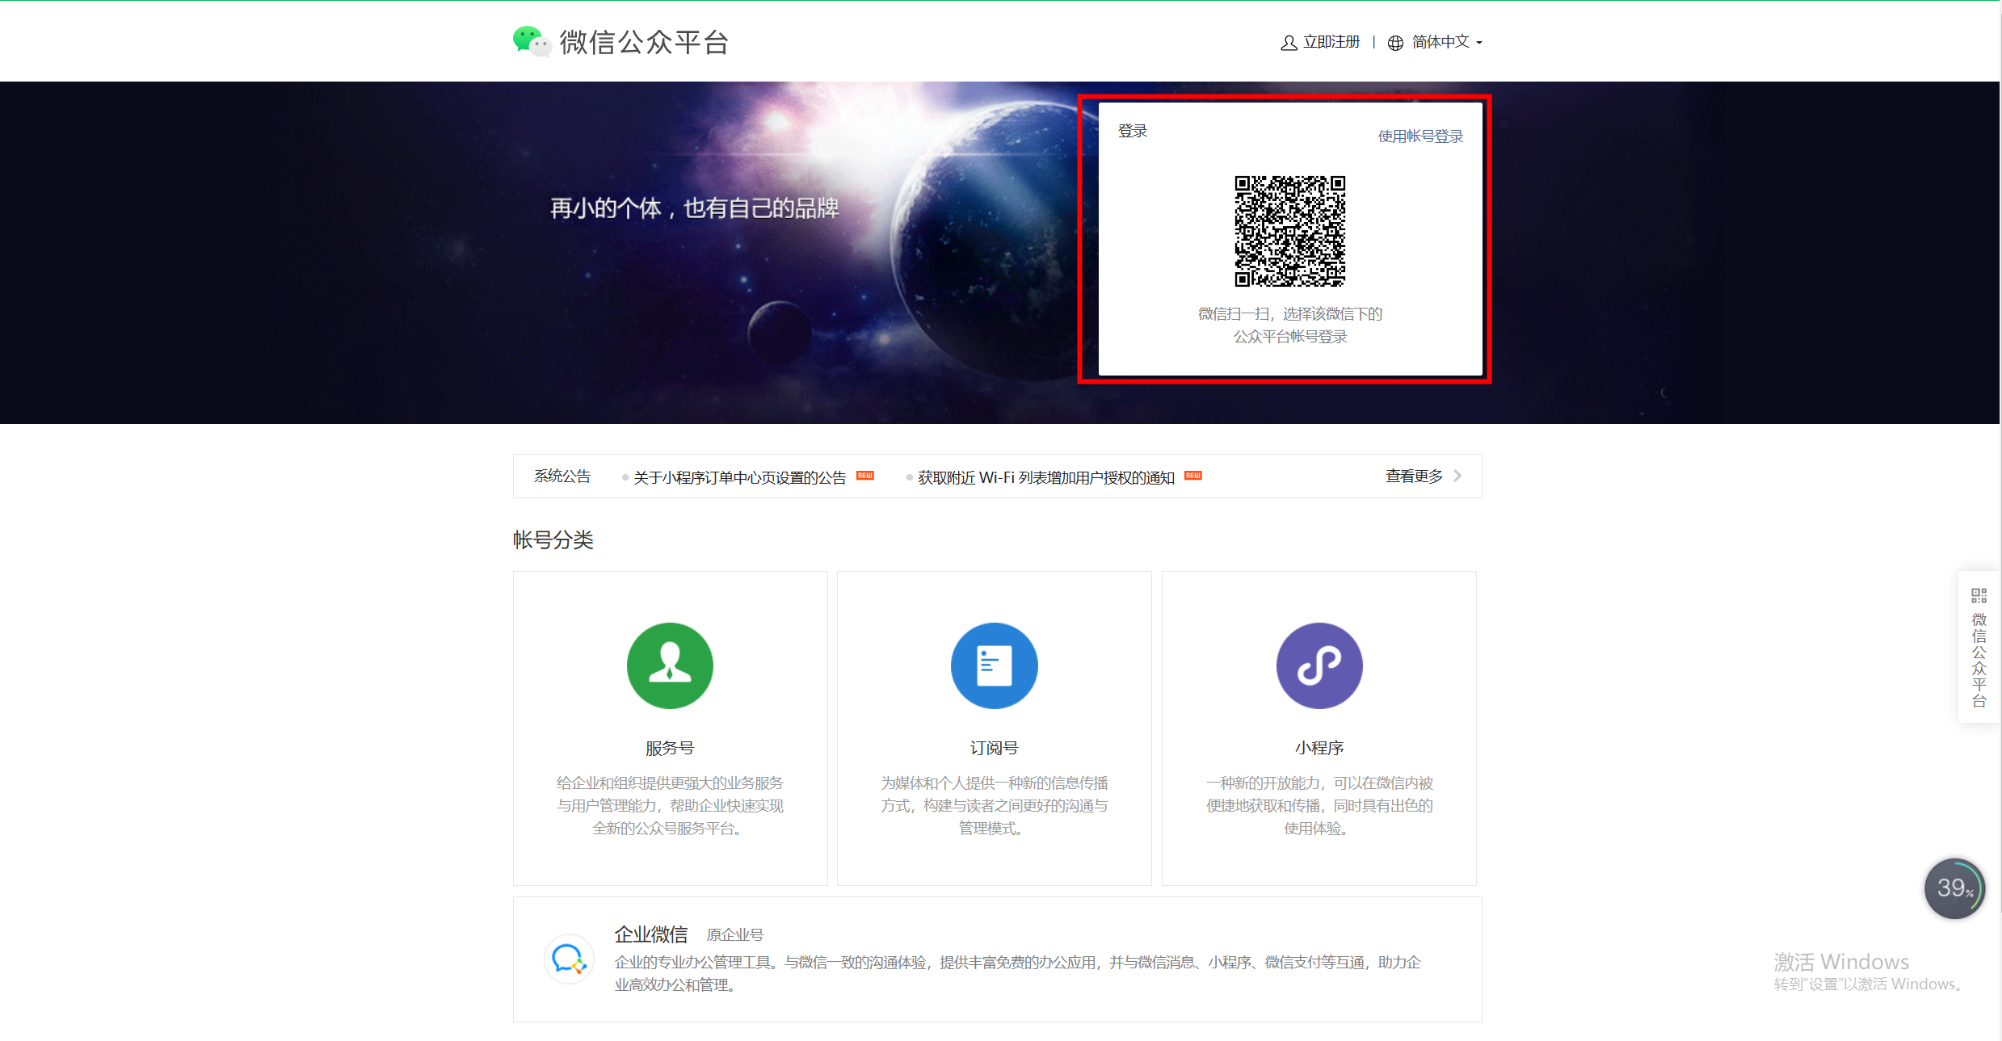Click the user icon beside 立即注册
2002x1041 pixels.
[x=1289, y=42]
